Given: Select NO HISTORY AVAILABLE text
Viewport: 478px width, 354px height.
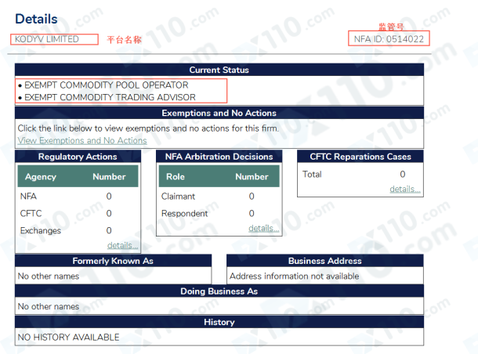Looking at the screenshot, I should click(69, 338).
